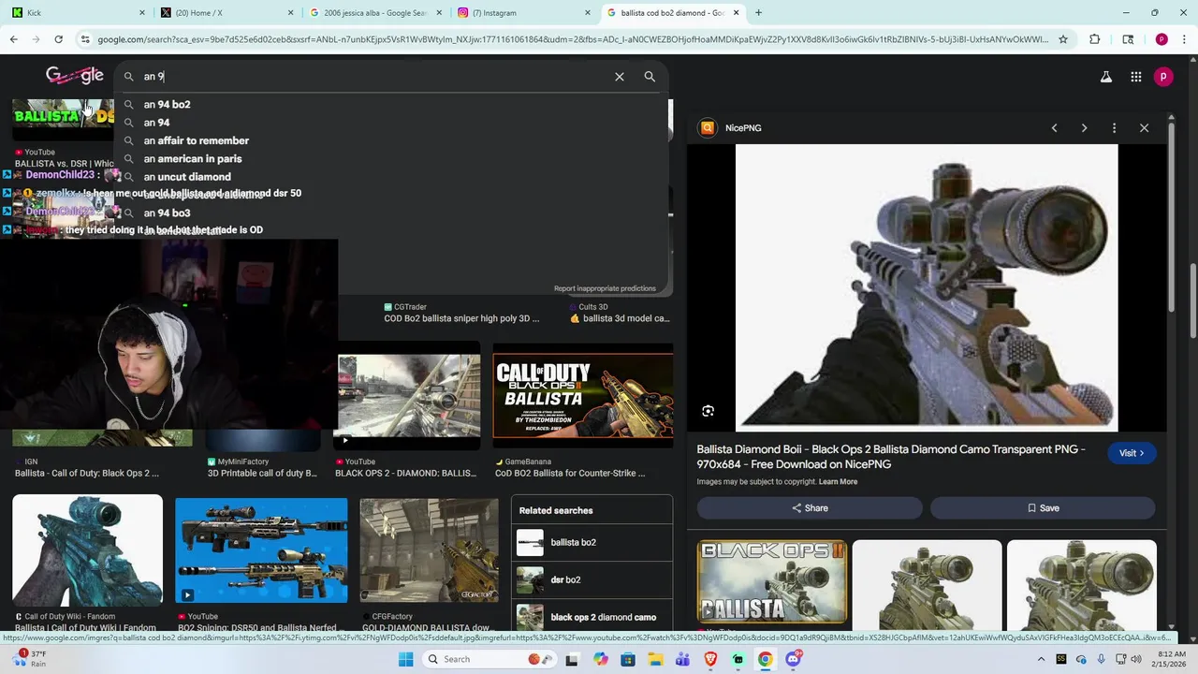Open Ballista Diamond Boii title link

point(890,457)
